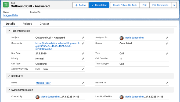Click the Edit button
180x102 pixels.
(145, 5)
